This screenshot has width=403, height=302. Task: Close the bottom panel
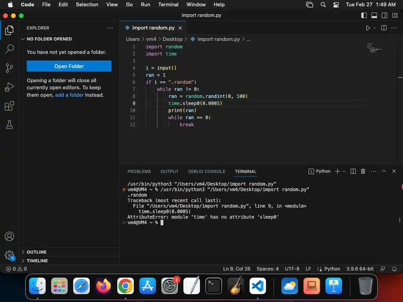click(394, 171)
